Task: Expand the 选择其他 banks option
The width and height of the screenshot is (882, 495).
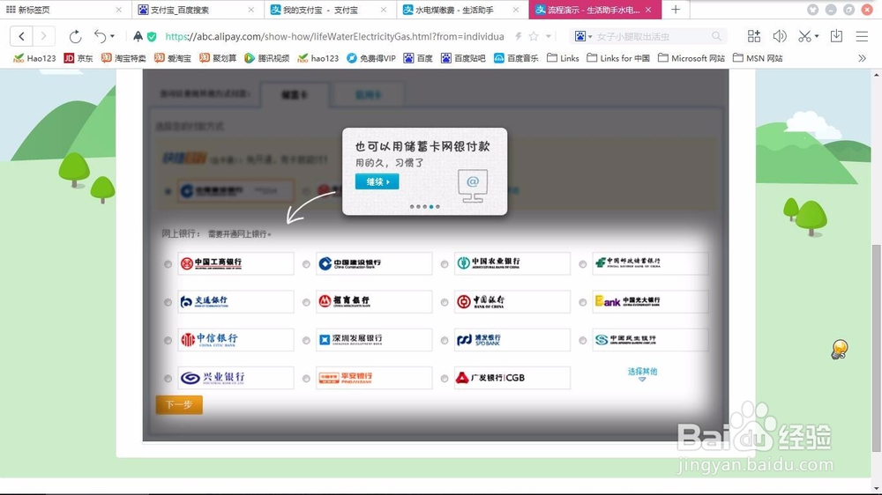Action: [x=642, y=373]
